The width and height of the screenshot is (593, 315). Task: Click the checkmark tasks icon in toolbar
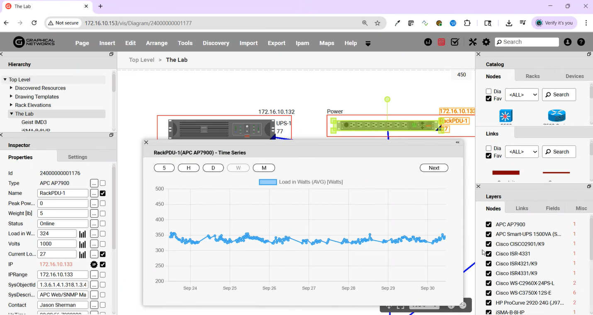pyautogui.click(x=455, y=42)
